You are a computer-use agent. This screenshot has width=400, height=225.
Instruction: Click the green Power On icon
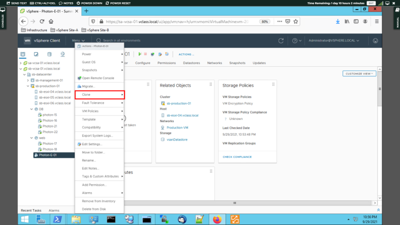[140, 54]
